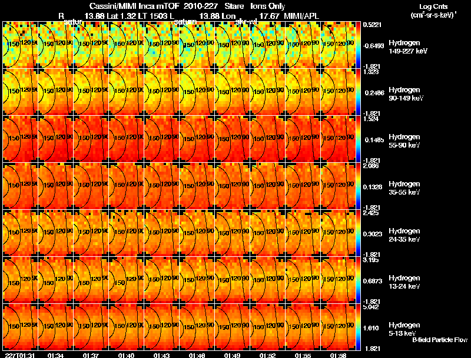Click the Hydrogen 55-90 keV row label
The height and width of the screenshot is (358, 471).
pos(404,141)
